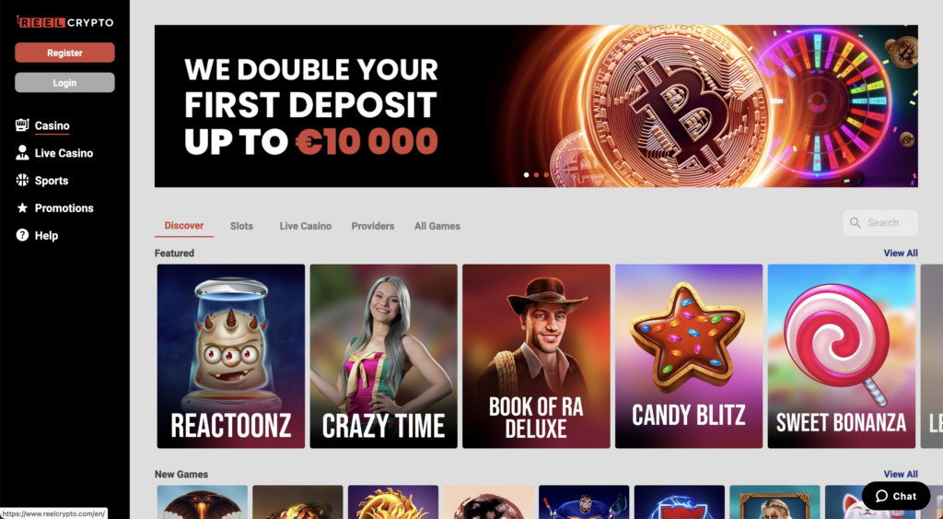943x519 pixels.
Task: Click the Help question mark icon
Action: [22, 235]
